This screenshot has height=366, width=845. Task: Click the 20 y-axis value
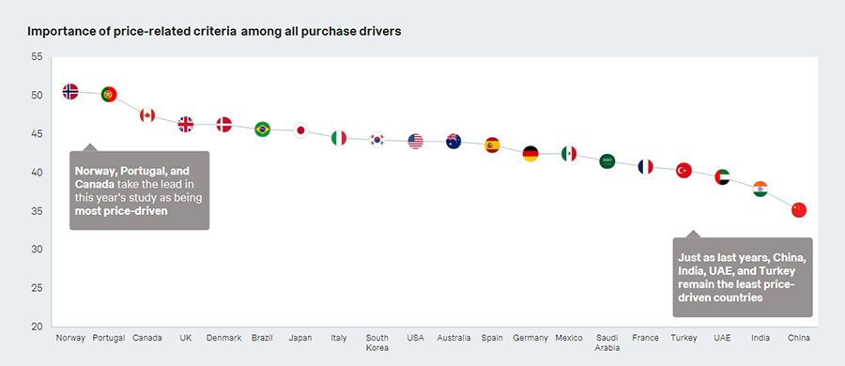(37, 327)
